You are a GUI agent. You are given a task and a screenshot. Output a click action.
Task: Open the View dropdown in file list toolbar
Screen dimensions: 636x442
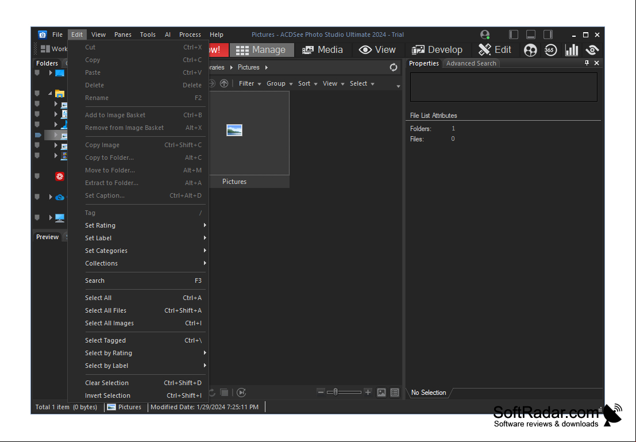tap(333, 83)
